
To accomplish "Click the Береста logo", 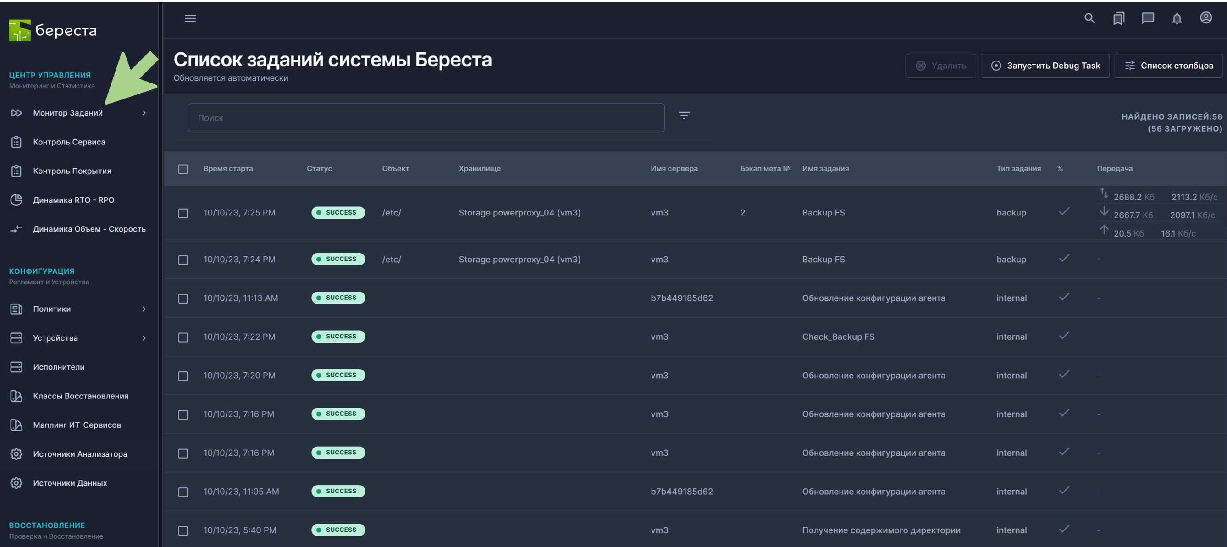I will click(x=53, y=31).
